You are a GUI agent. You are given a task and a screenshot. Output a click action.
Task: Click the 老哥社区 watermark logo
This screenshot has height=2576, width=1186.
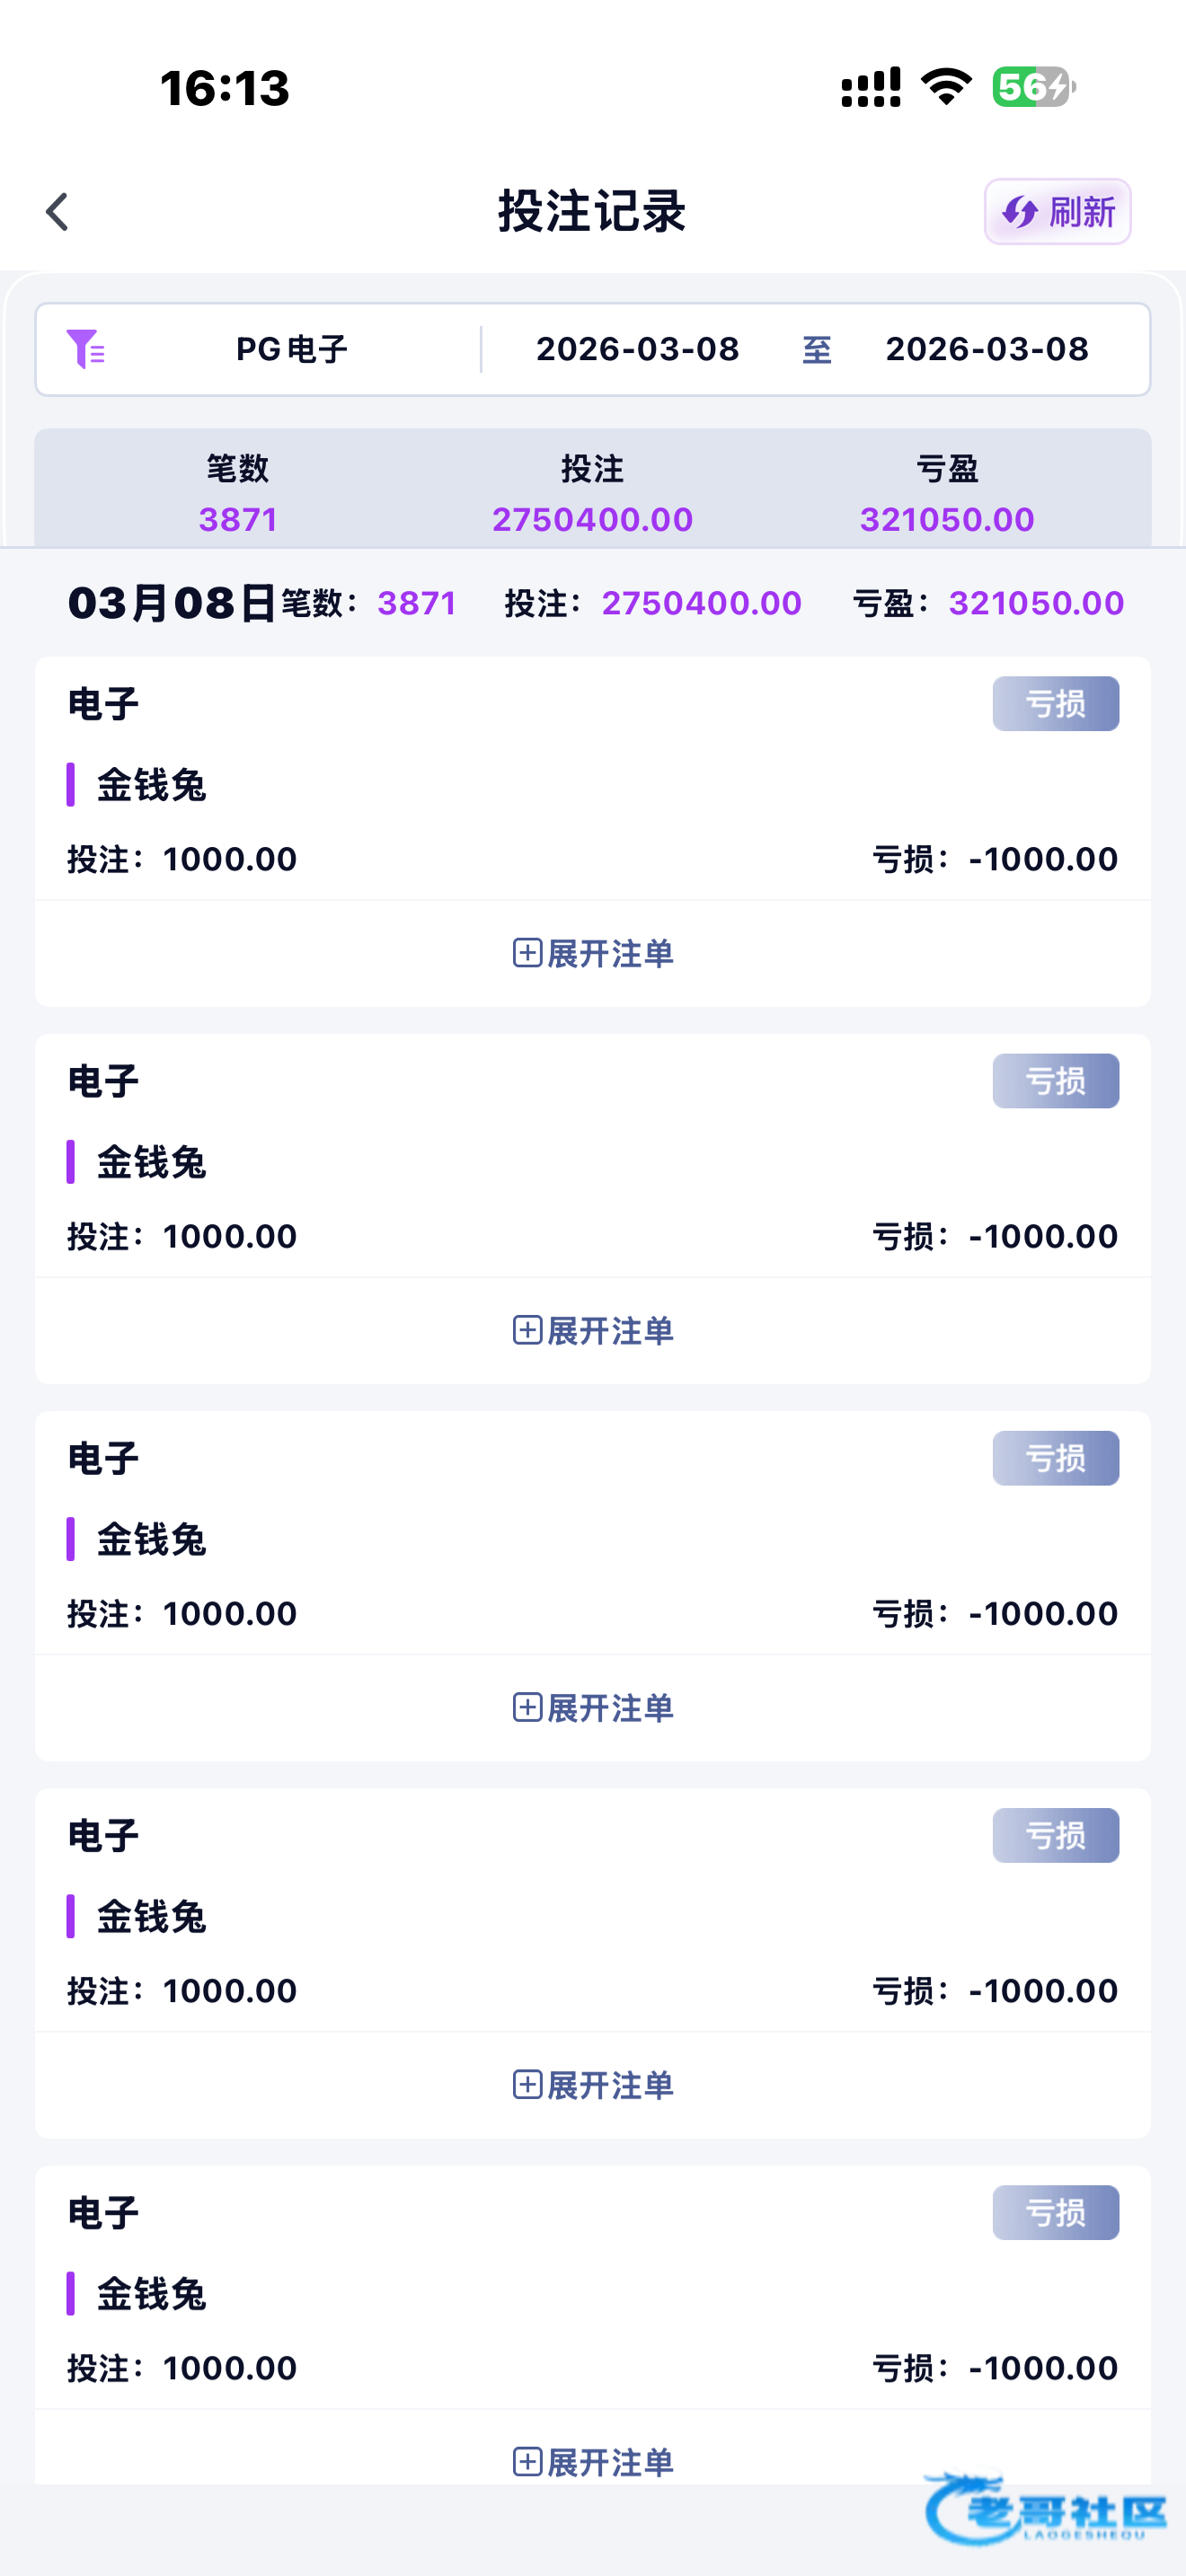pyautogui.click(x=1046, y=2509)
